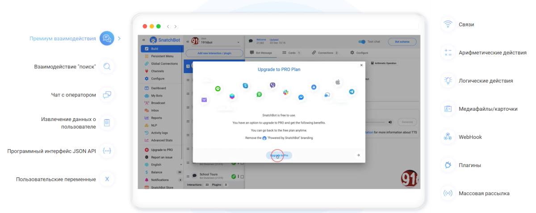Switch to the Bot Message tab
This screenshot has height=213, width=536.
260,53
